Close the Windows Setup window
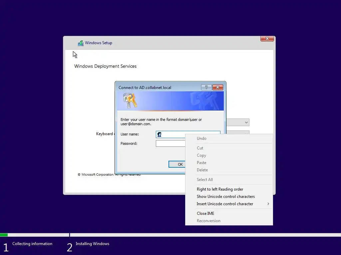This screenshot has height=255, width=341. point(267,39)
